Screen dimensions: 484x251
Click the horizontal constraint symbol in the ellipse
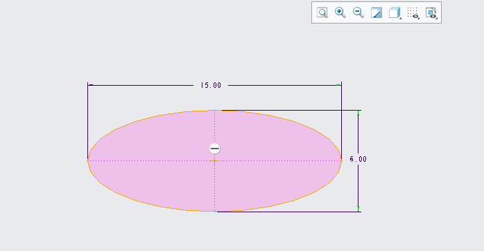(214, 149)
